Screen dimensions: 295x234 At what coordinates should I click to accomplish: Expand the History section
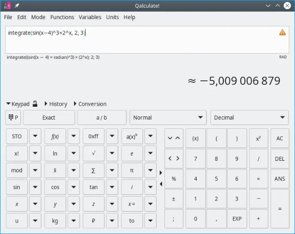point(56,104)
